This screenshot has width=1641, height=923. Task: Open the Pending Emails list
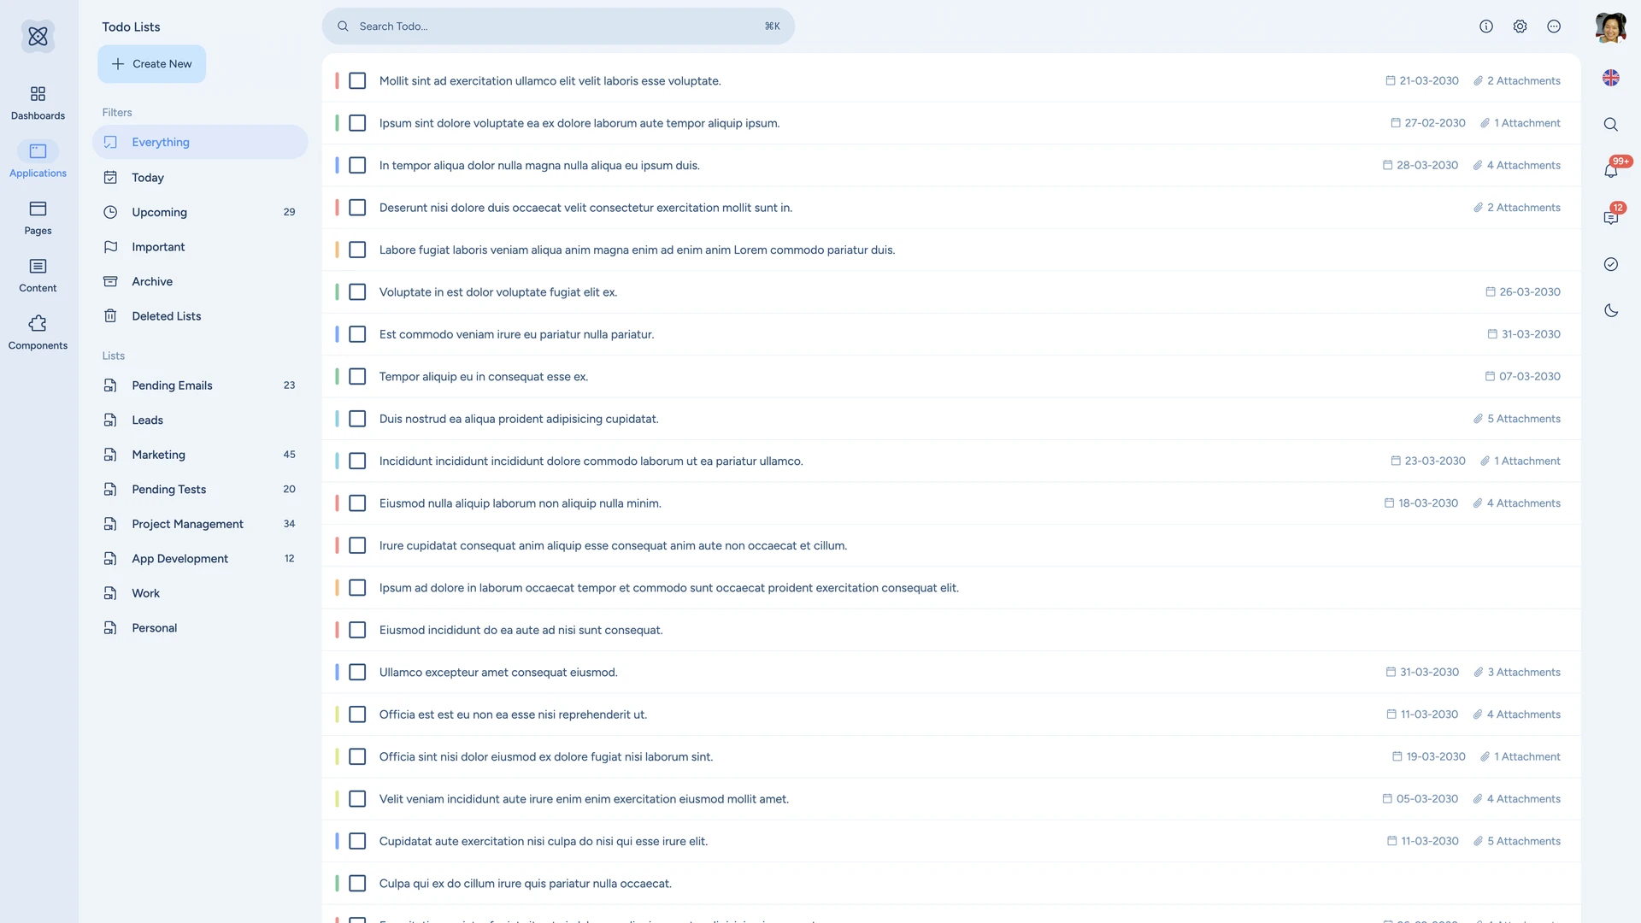pyautogui.click(x=200, y=385)
